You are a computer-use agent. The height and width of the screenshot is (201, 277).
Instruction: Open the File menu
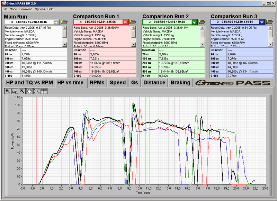tap(5, 9)
